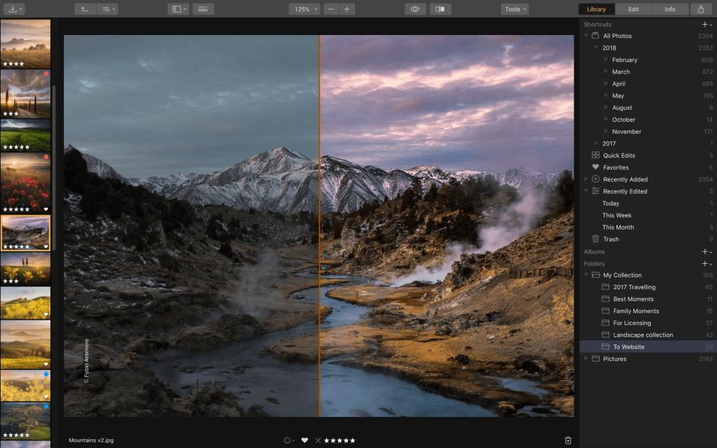Toggle the favorite heart below the photo

pos(304,440)
